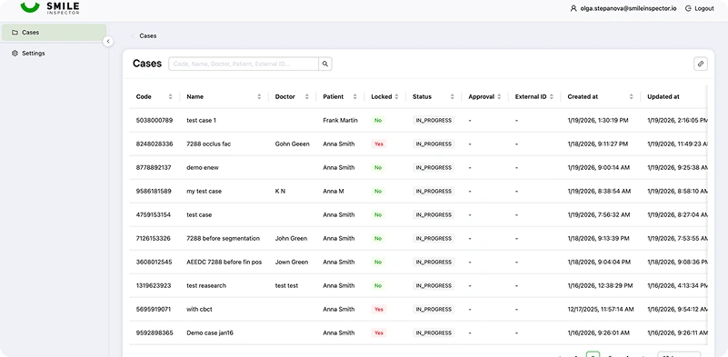Click doctor Jown Green cell

(292, 262)
